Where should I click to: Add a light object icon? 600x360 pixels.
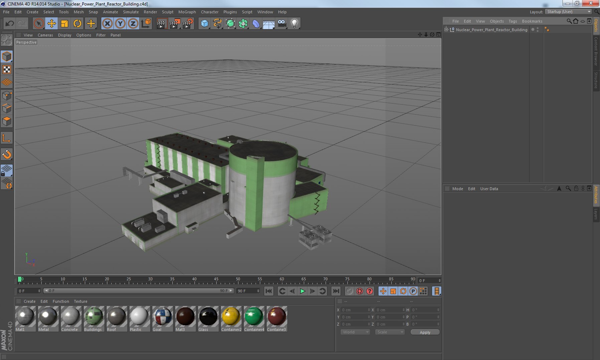(x=295, y=23)
